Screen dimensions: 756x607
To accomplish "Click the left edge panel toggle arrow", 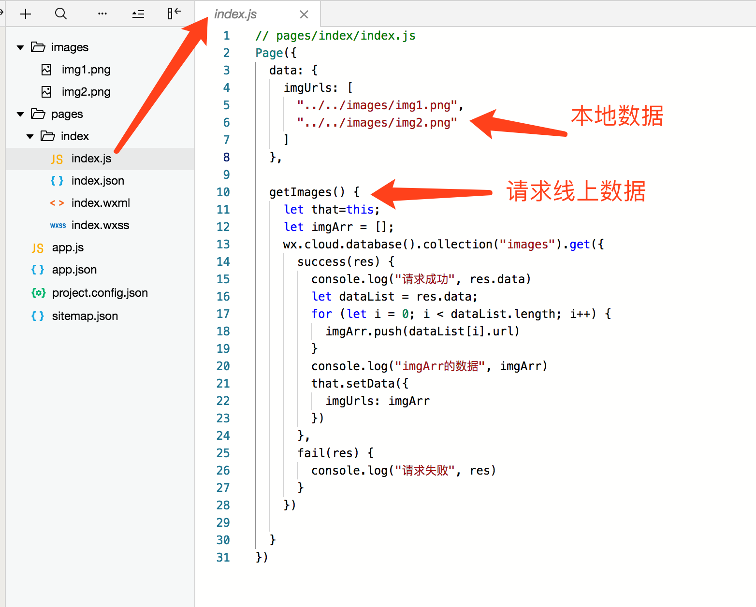I will tap(2, 13).
